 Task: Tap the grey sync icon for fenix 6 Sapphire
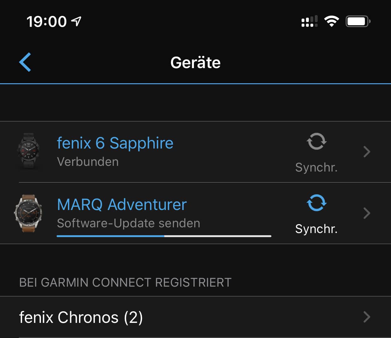coord(316,141)
